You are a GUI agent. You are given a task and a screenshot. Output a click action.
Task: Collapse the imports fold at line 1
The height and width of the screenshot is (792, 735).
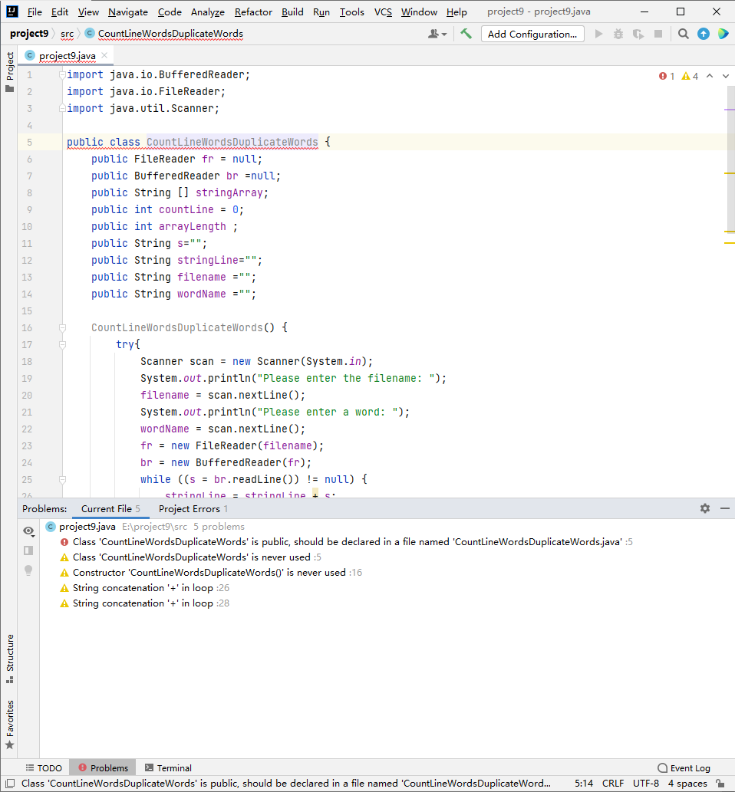pyautogui.click(x=62, y=75)
